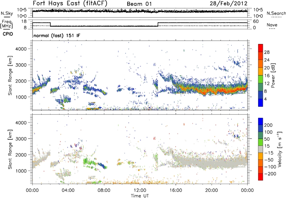Click '1000' on the Velocity panel axis

coord(21,171)
